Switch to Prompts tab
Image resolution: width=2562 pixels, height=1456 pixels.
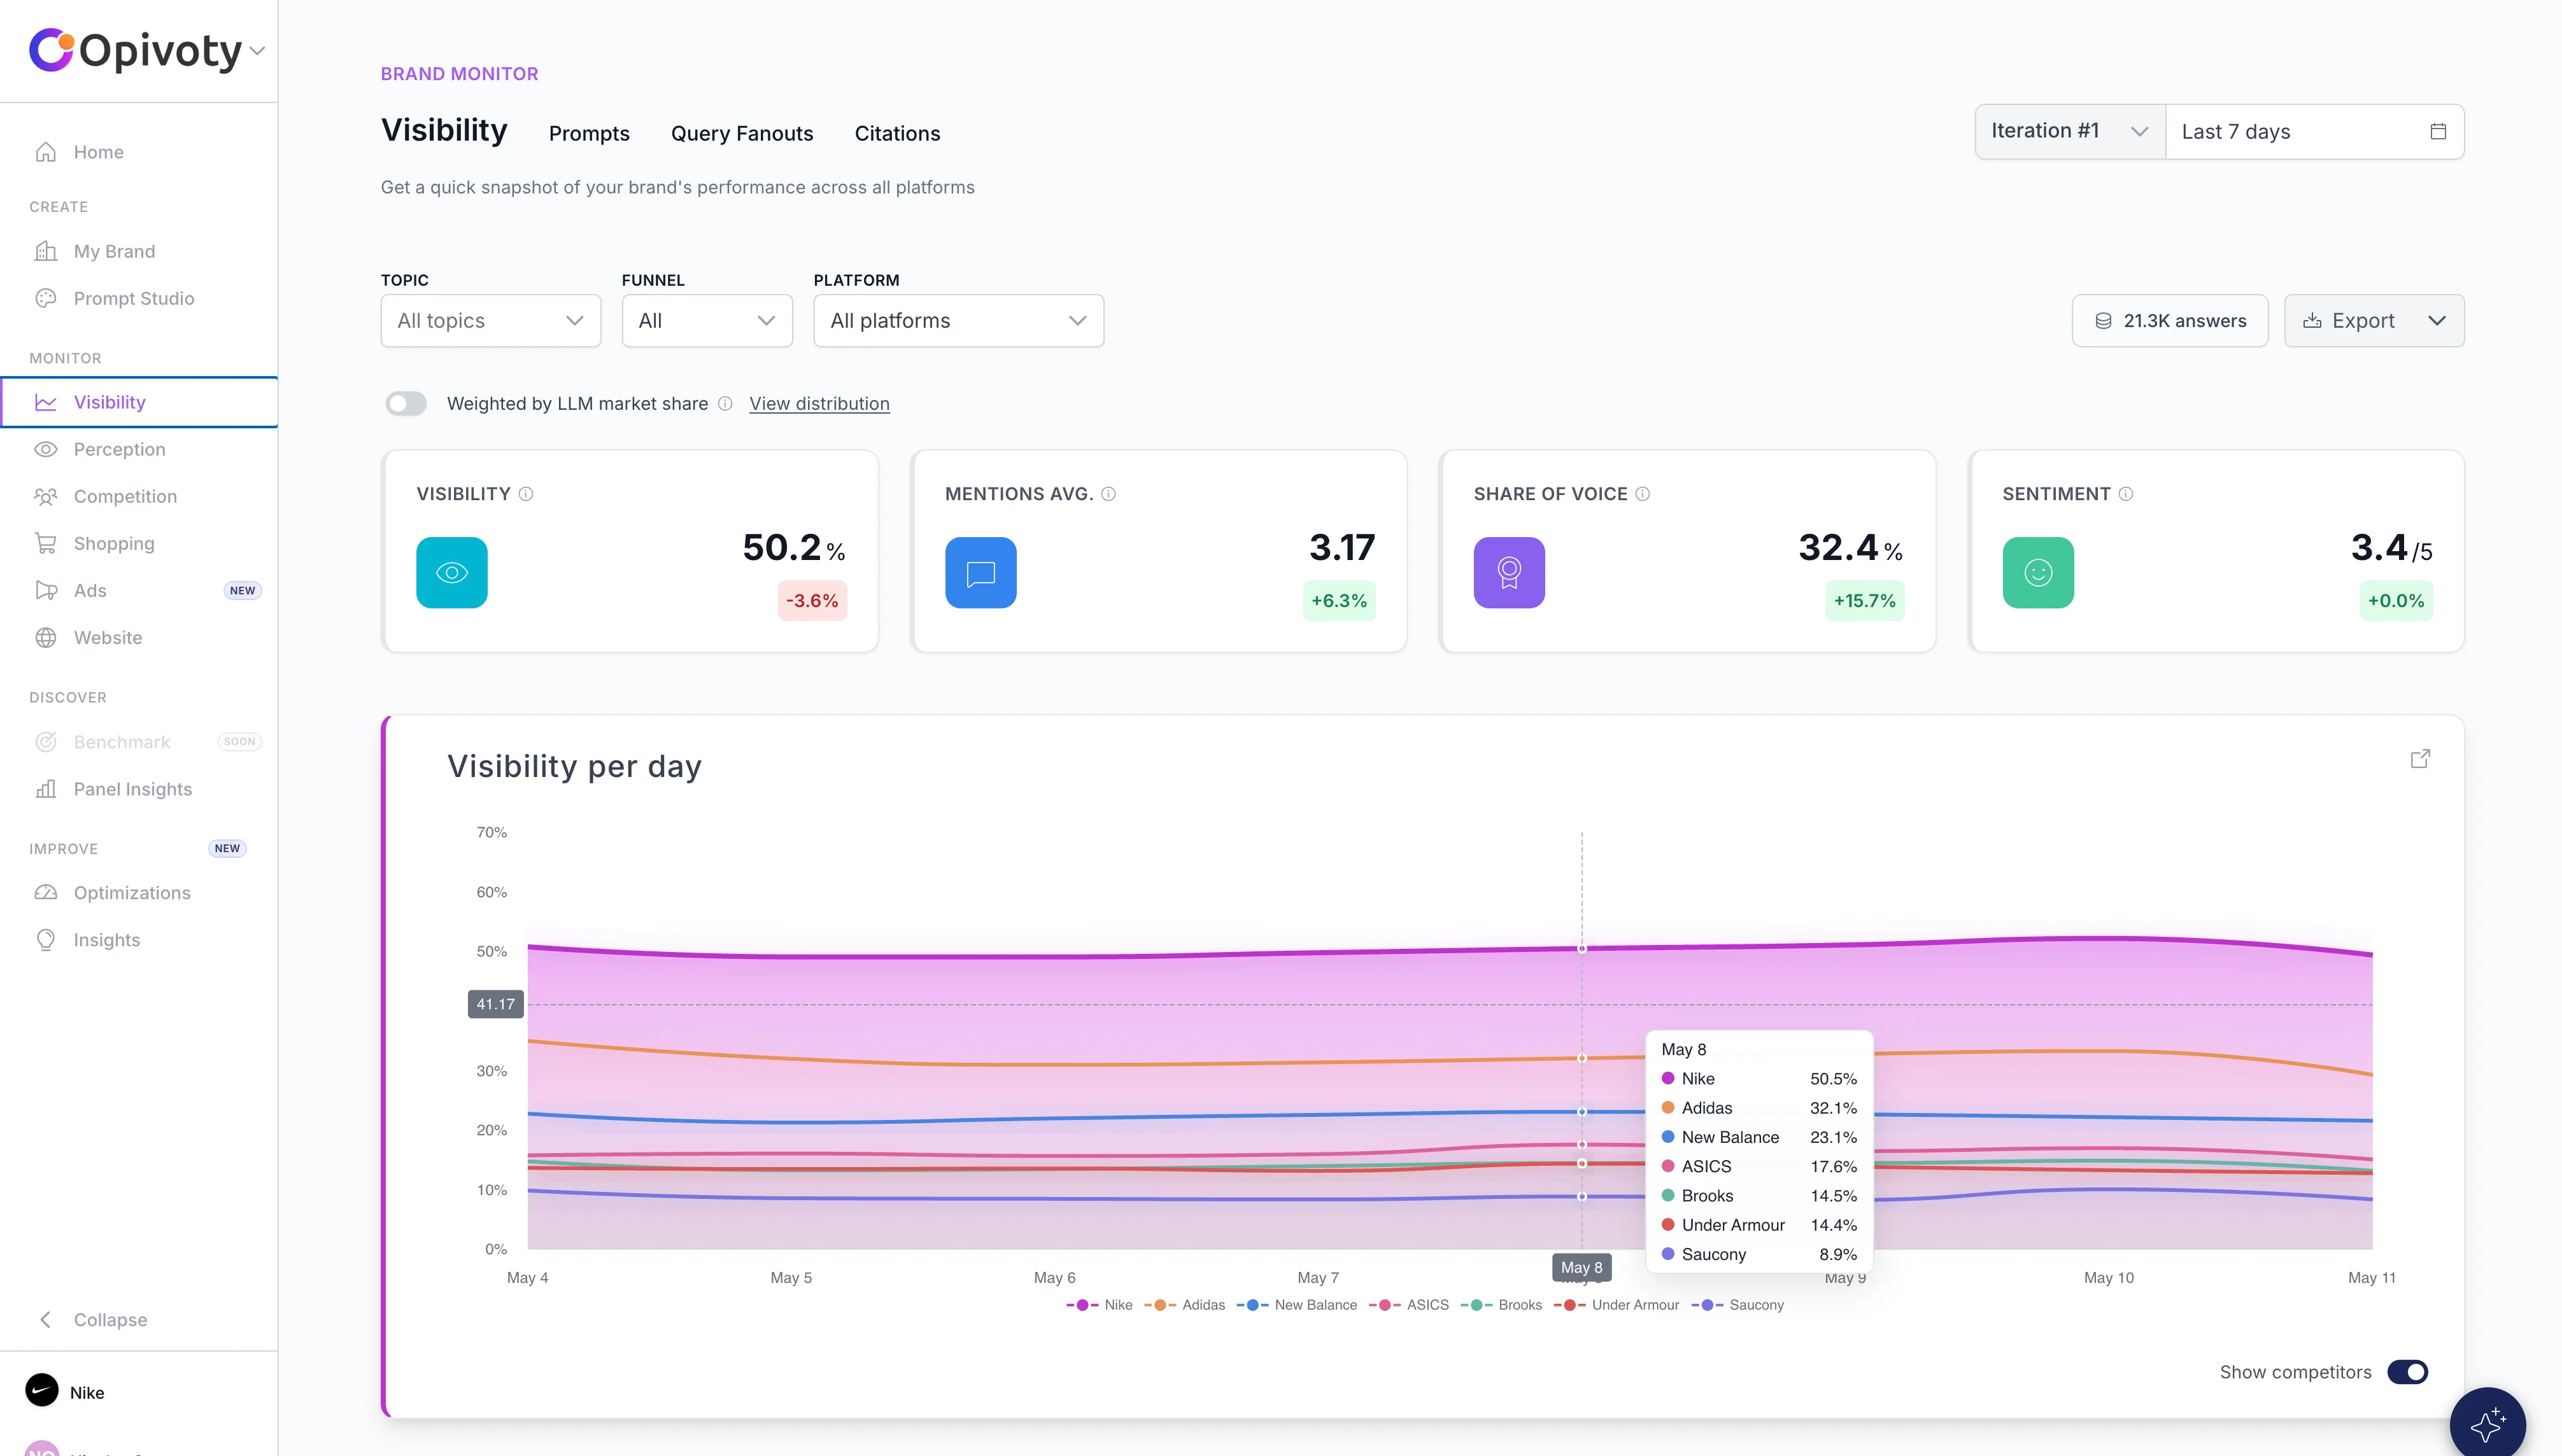[x=589, y=133]
